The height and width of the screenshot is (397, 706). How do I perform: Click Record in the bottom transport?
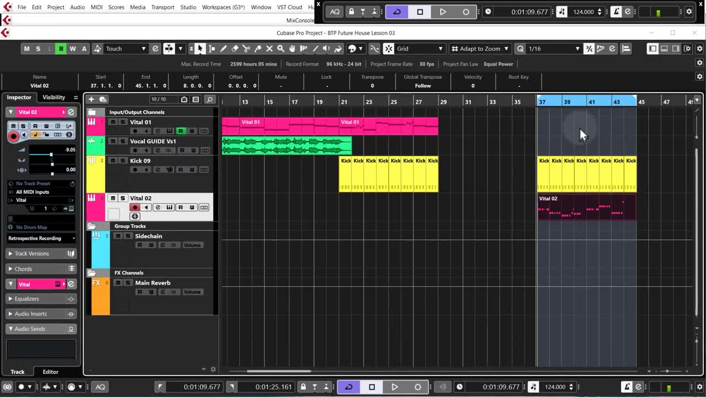point(418,387)
